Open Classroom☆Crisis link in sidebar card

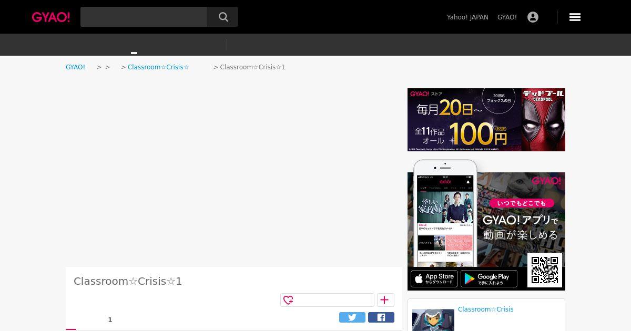coord(485,309)
